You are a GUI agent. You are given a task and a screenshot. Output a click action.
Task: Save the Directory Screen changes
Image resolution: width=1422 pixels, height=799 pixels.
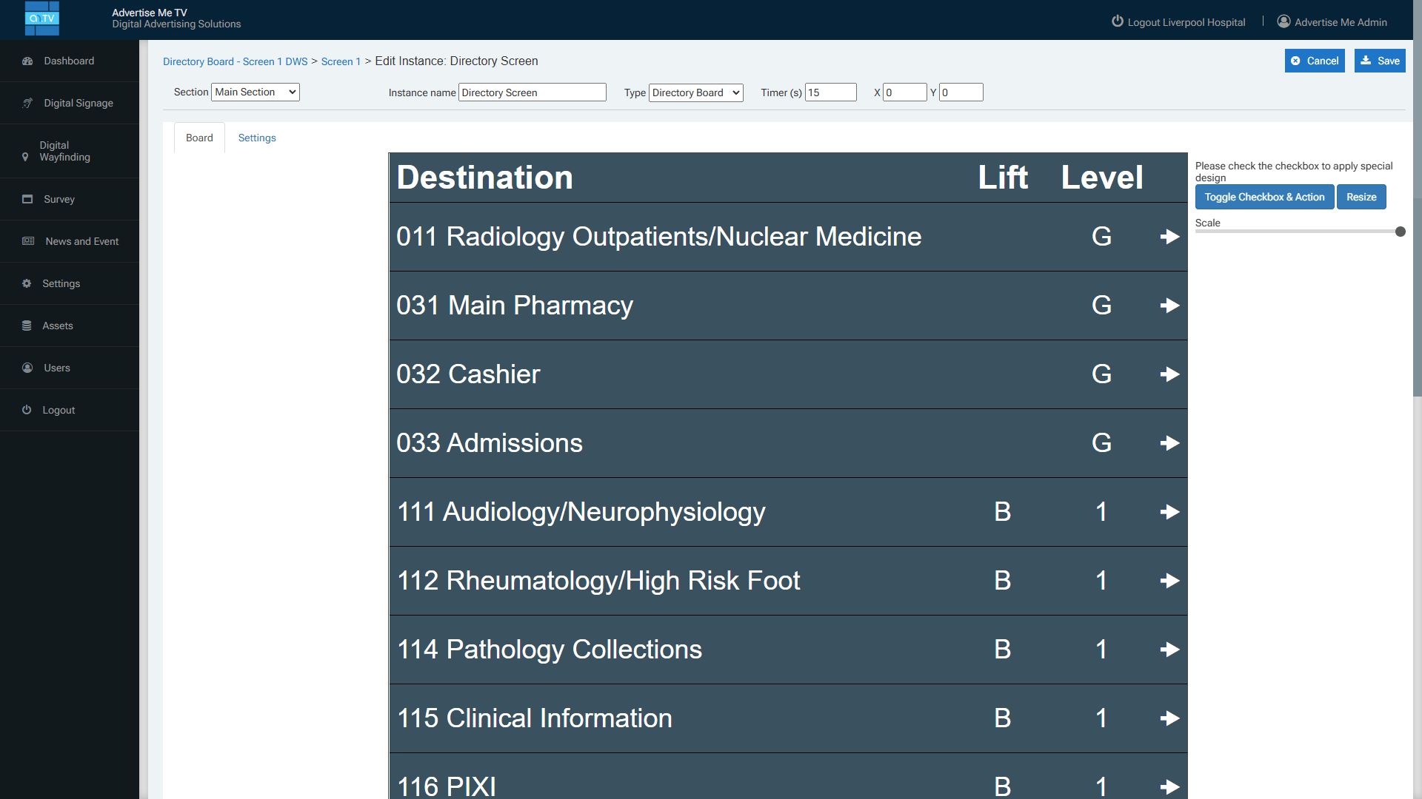[x=1379, y=61]
